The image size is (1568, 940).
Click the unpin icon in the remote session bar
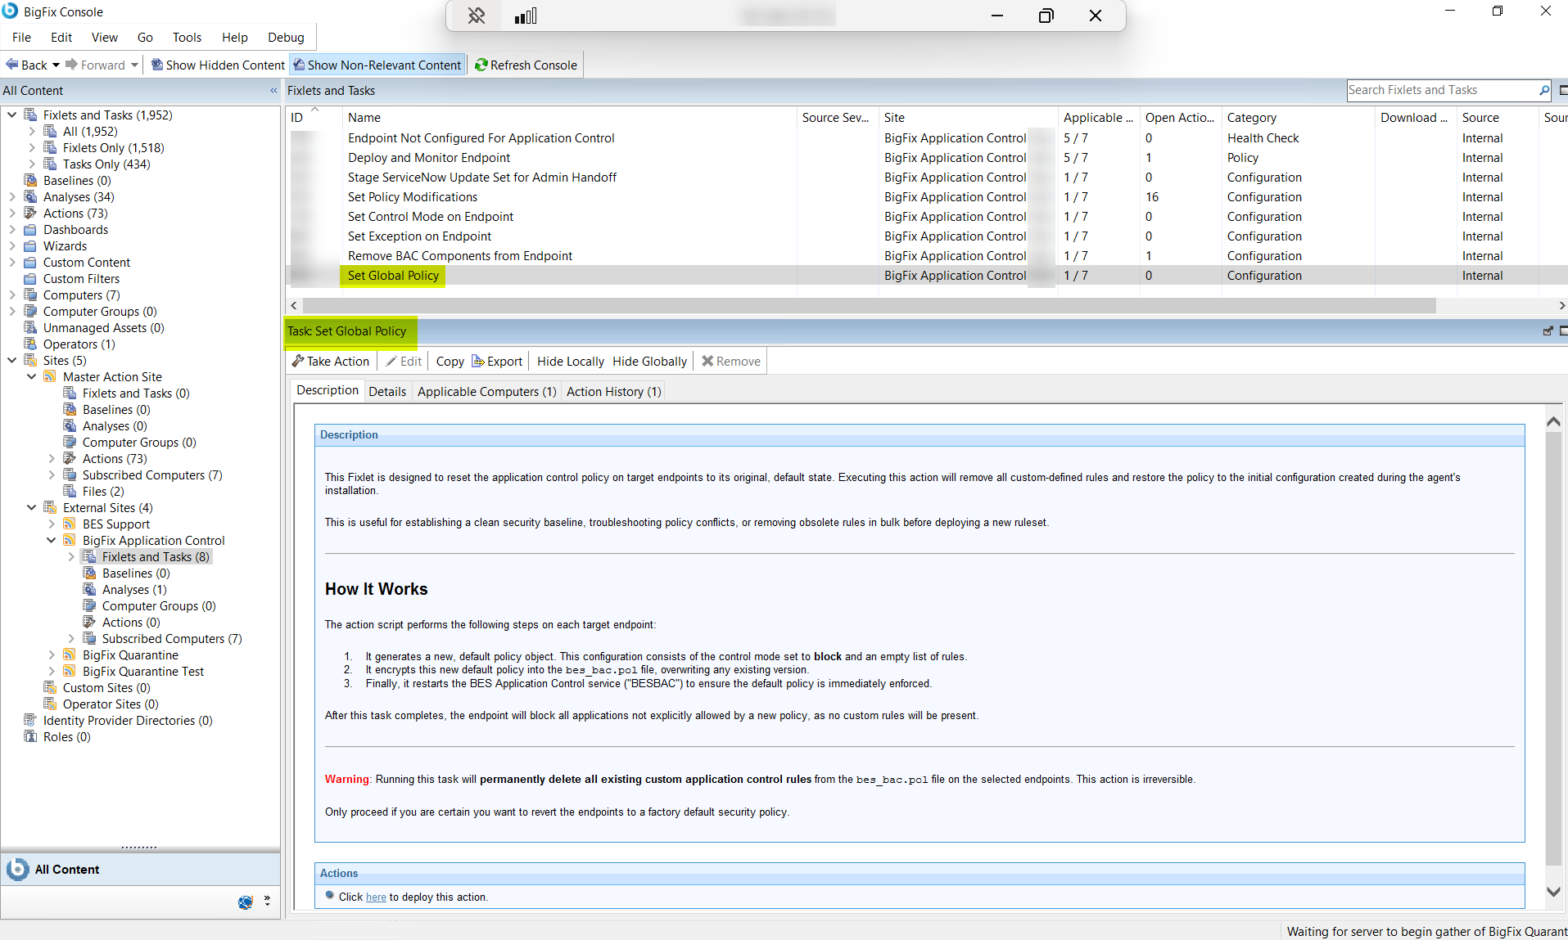(477, 16)
